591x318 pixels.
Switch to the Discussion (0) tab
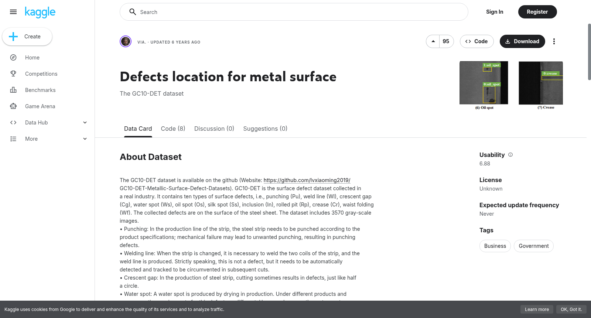pos(214,129)
